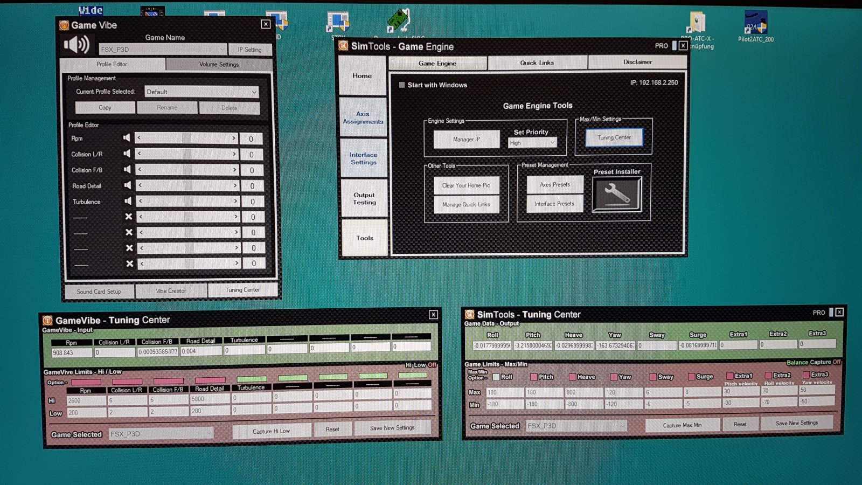Toggle the Roll Max/Min option checkbox
Screen dimensions: 862x485
click(496, 377)
